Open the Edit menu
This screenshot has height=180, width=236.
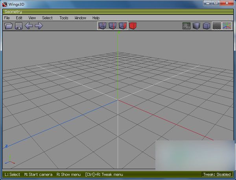pyautogui.click(x=19, y=18)
